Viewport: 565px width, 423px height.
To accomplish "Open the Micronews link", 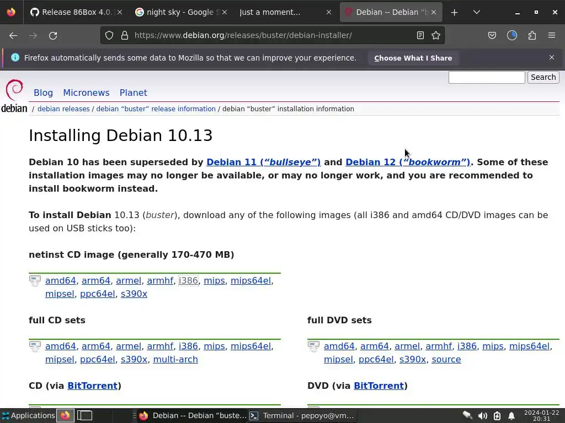I will point(86,93).
